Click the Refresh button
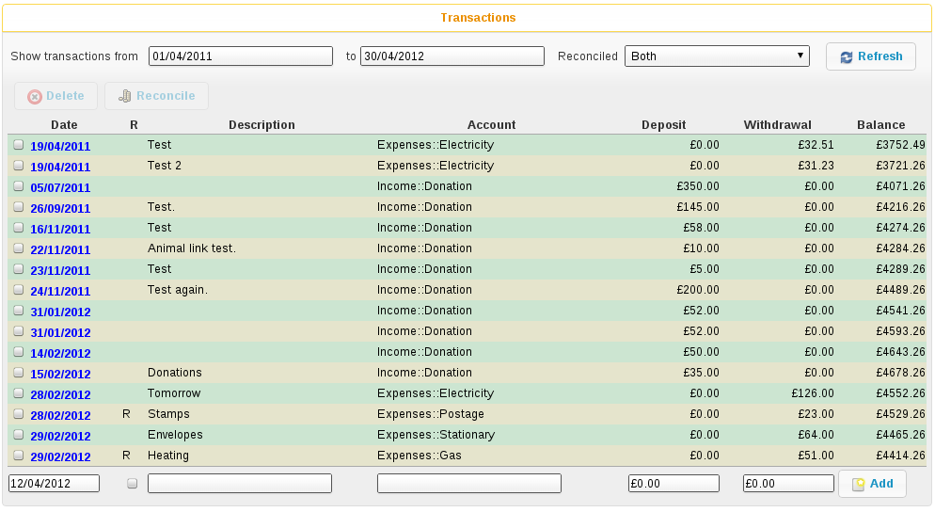This screenshot has width=935, height=512. point(870,56)
